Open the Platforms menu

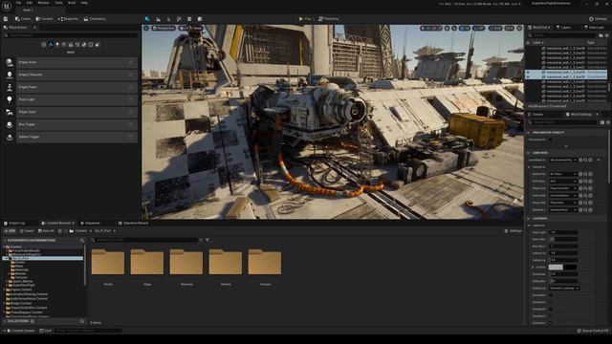(329, 19)
